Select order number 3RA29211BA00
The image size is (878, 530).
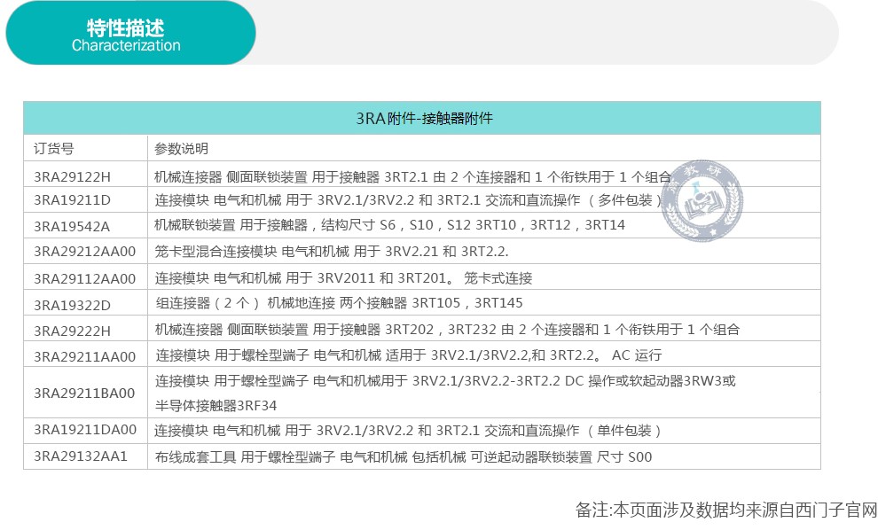click(x=85, y=393)
